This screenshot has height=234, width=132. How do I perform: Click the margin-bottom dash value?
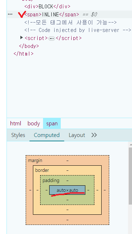(67, 220)
